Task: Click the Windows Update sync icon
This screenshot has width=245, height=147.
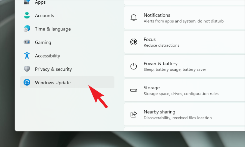Action: tap(27, 82)
